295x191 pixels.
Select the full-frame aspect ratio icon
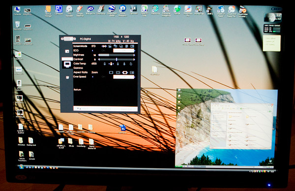pos(111,72)
